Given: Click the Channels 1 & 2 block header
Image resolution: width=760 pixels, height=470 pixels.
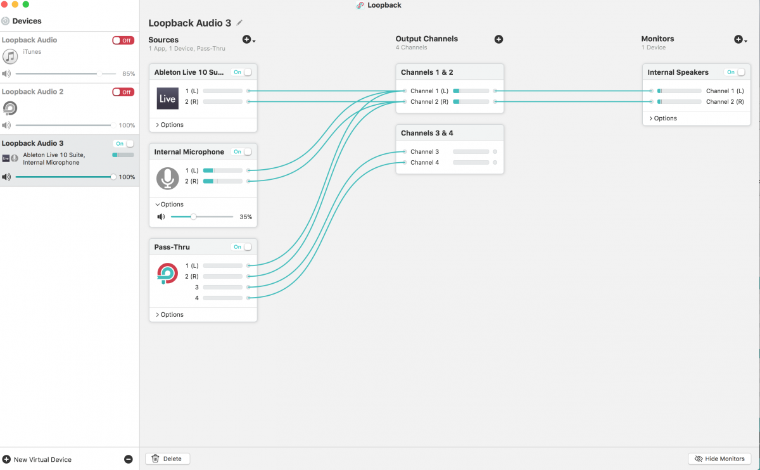Looking at the screenshot, I should 450,72.
